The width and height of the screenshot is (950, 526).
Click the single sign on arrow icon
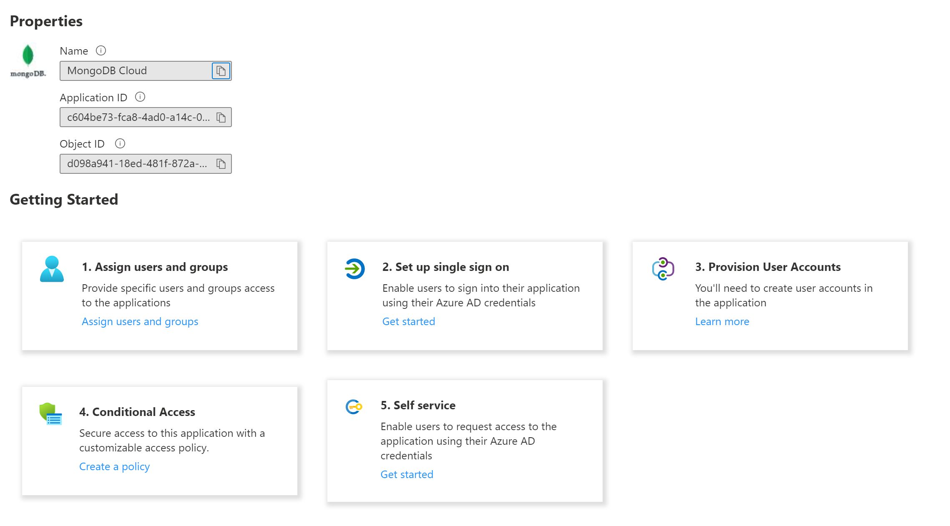[x=355, y=269]
